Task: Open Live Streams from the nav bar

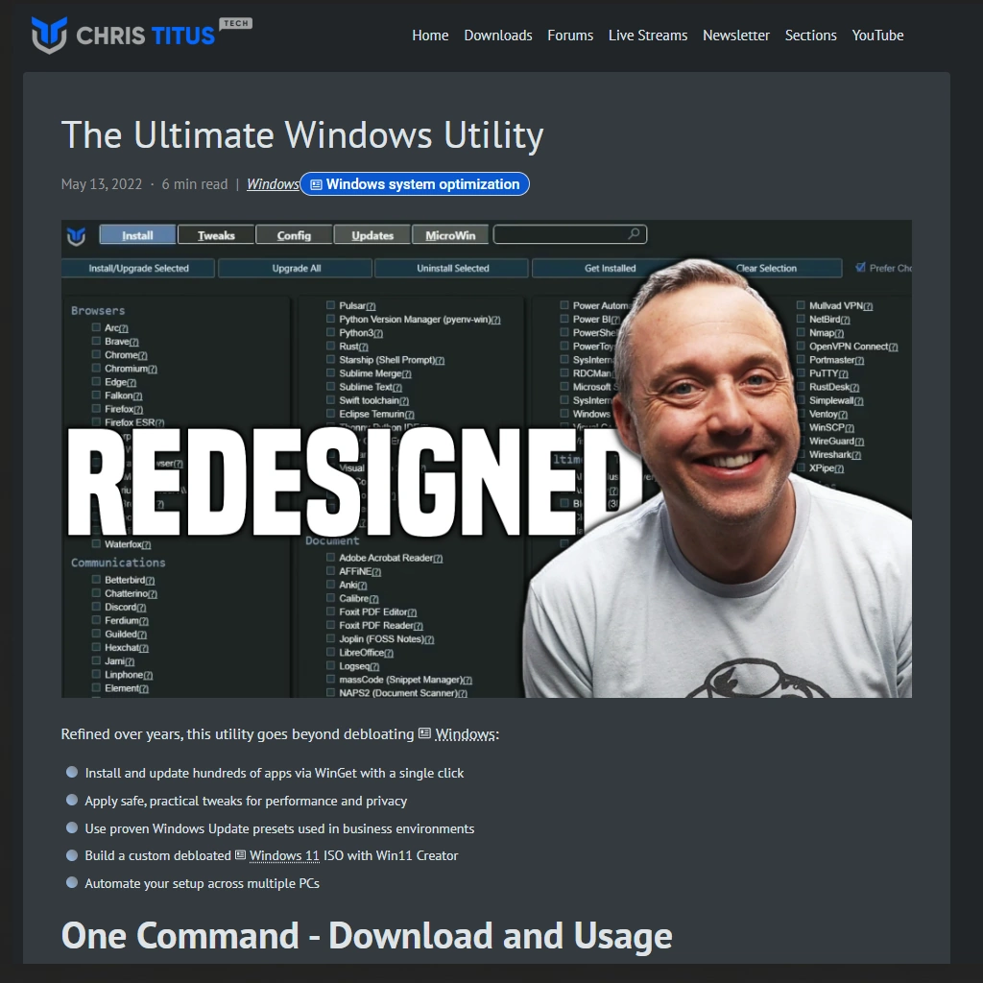Action: tap(648, 36)
